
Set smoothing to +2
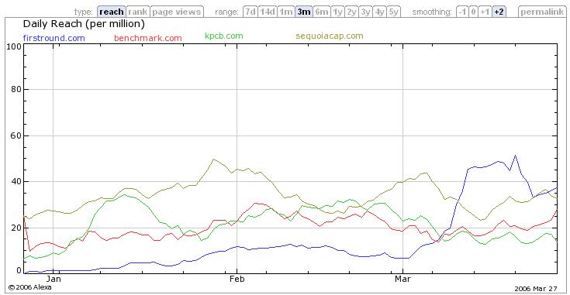coord(499,12)
